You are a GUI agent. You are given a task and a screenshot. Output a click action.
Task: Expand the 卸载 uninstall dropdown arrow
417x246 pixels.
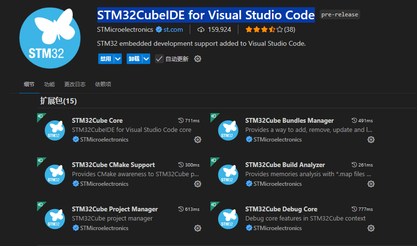coord(146,59)
